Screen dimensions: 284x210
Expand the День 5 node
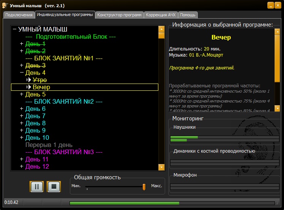click(x=22, y=94)
